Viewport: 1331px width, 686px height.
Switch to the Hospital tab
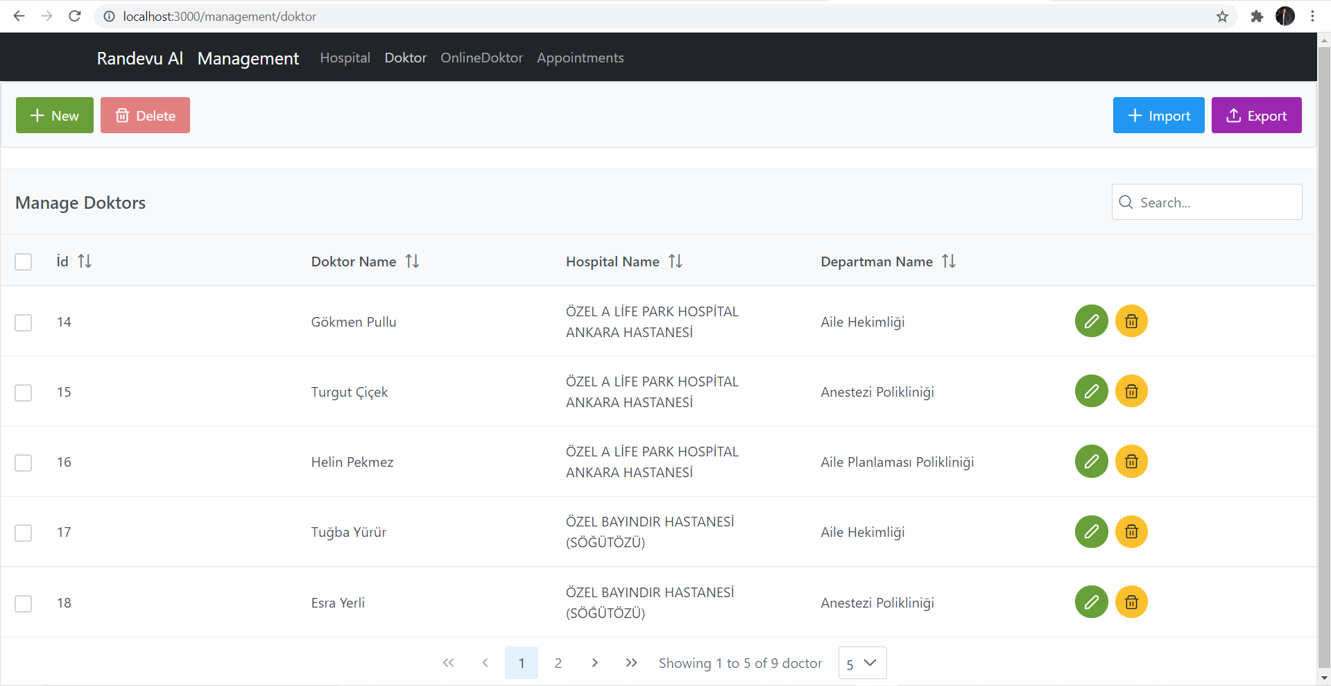point(345,58)
